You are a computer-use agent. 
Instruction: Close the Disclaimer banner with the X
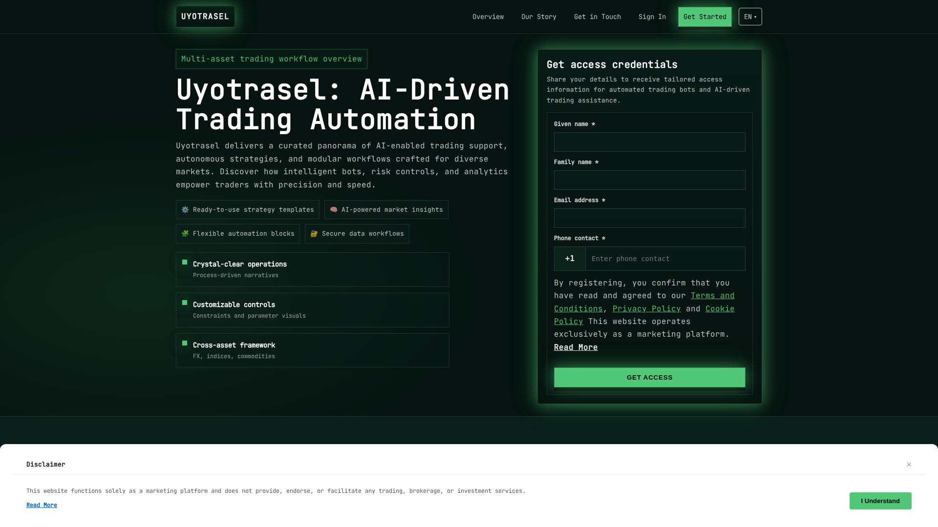pos(909,465)
